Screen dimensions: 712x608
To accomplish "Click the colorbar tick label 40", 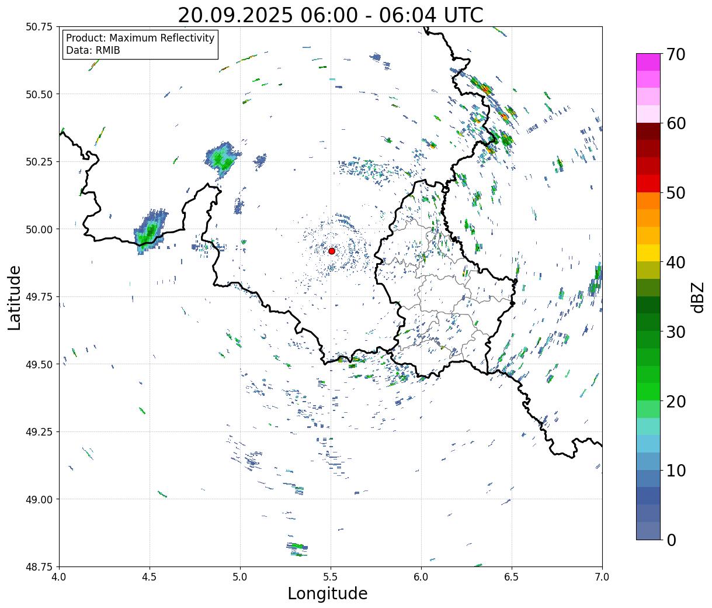I will point(675,262).
